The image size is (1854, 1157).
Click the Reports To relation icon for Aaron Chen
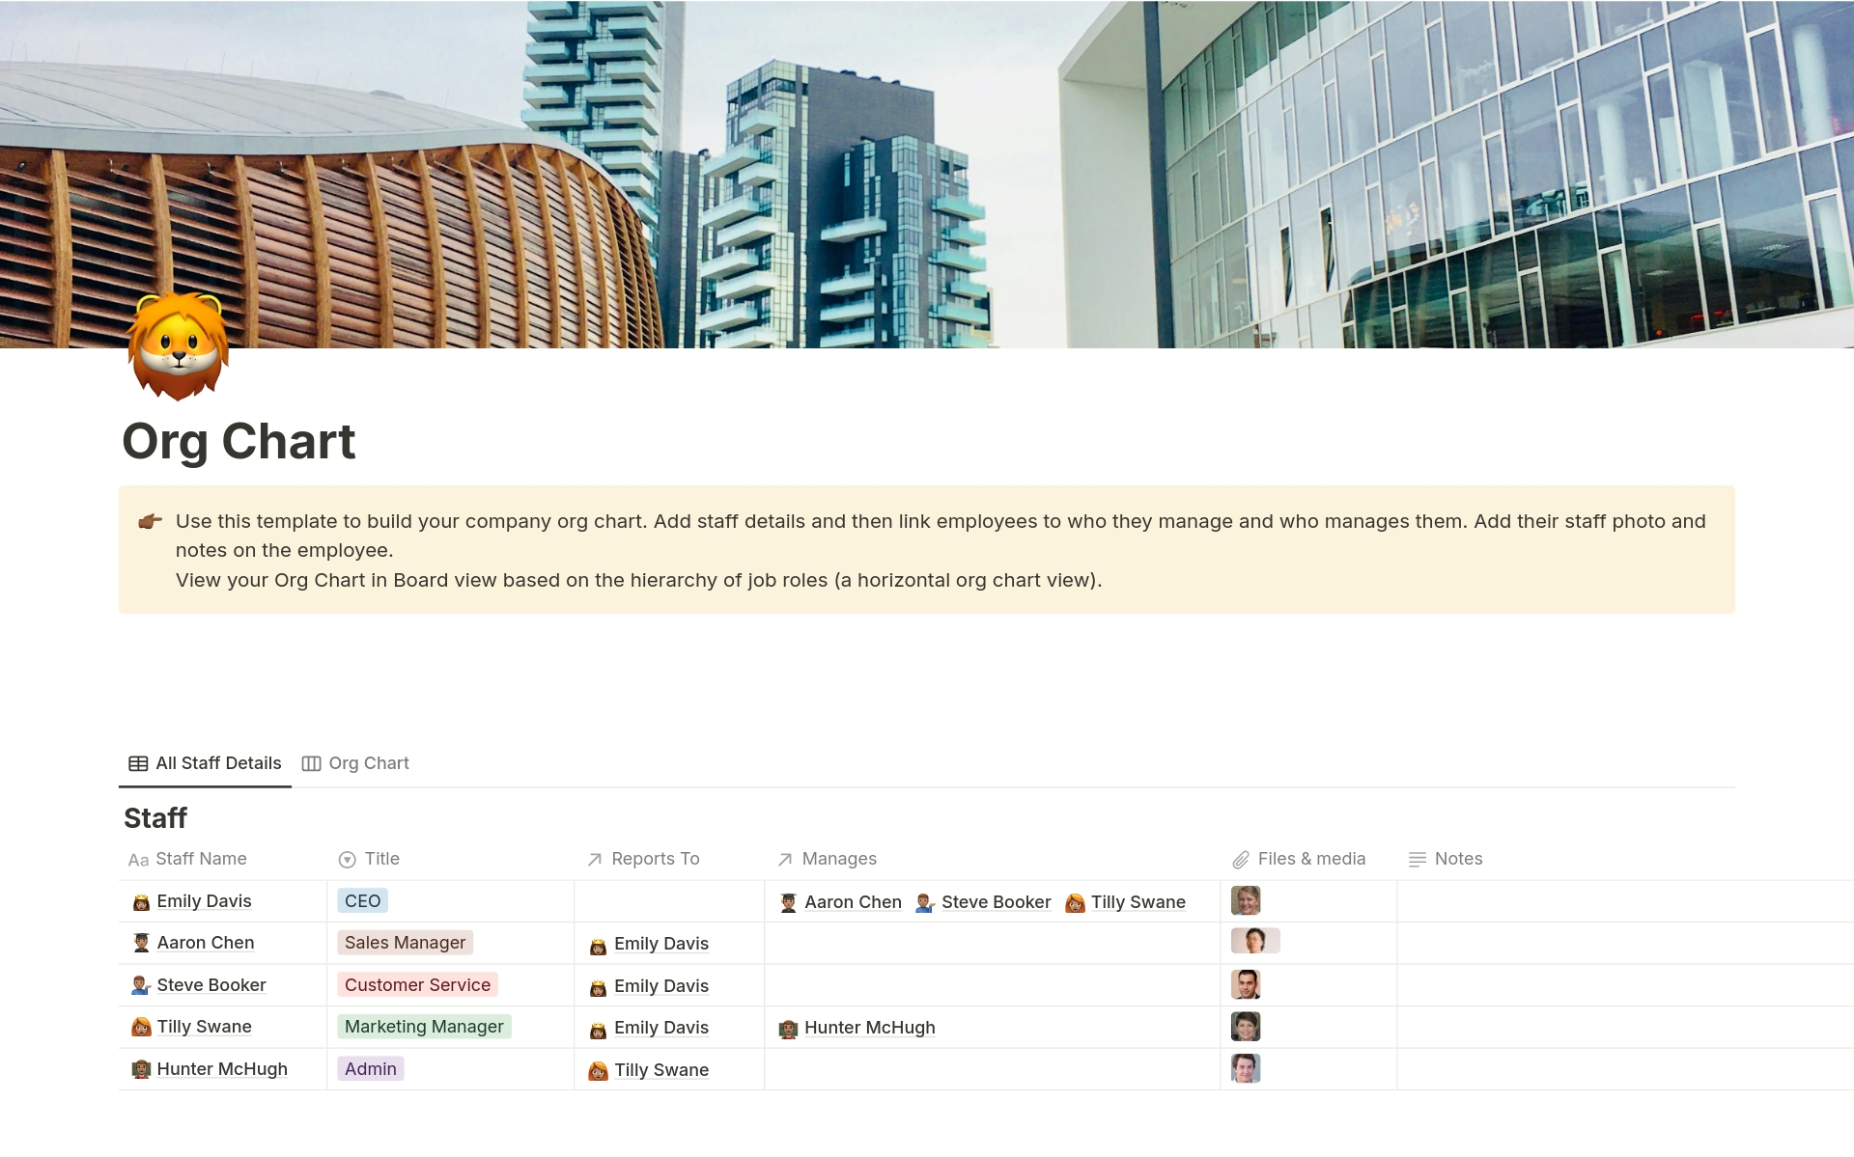[x=598, y=943]
